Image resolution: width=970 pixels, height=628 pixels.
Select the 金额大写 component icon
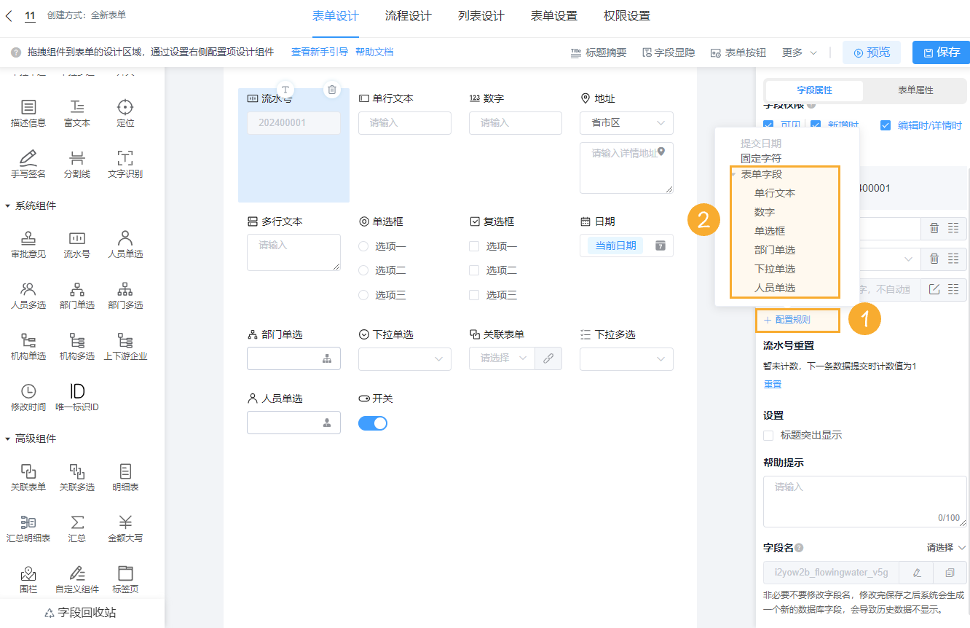pos(125,527)
